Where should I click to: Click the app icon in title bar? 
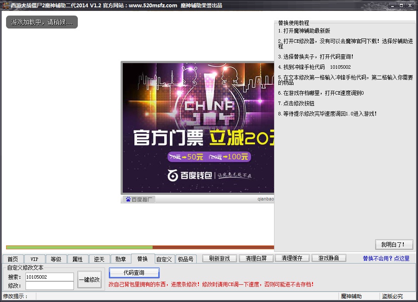pos(5,5)
